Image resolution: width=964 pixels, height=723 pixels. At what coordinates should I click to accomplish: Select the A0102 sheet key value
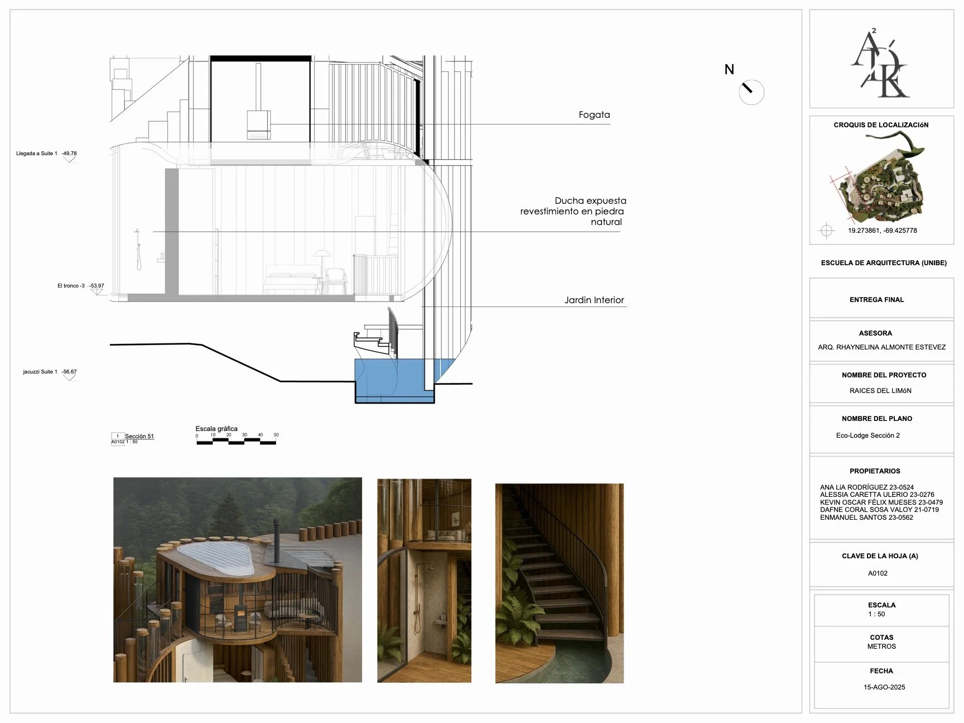point(878,573)
